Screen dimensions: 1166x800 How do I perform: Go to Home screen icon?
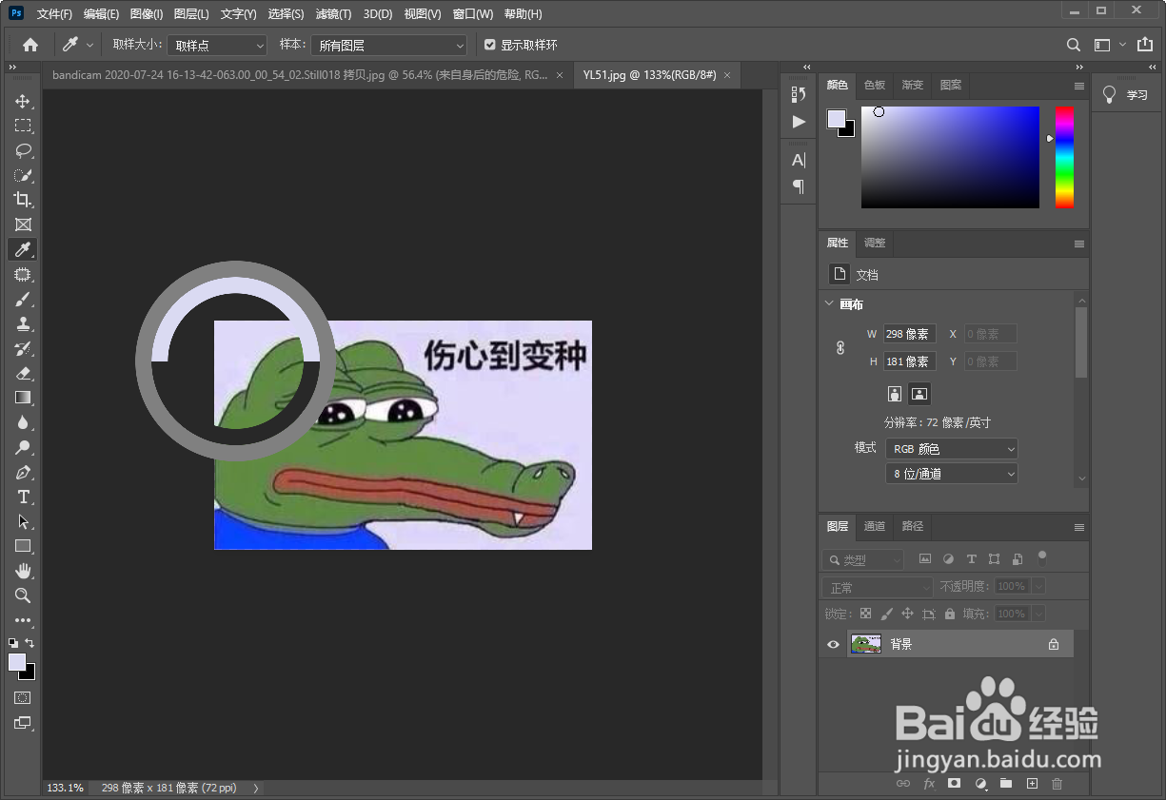(x=30, y=45)
